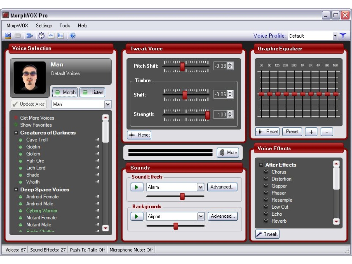The width and height of the screenshot is (352, 264).
Task: Toggle the Mute button
Action: click(228, 153)
